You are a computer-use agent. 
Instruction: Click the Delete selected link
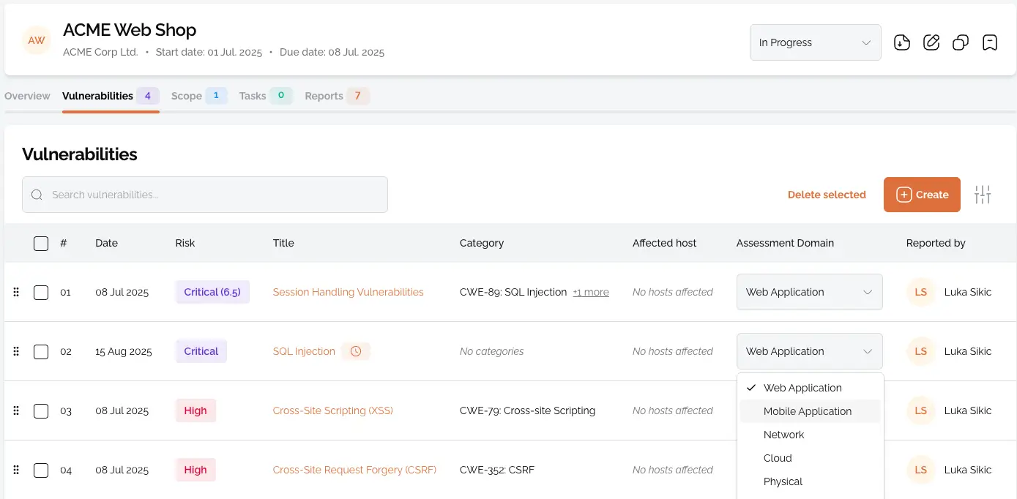(827, 195)
